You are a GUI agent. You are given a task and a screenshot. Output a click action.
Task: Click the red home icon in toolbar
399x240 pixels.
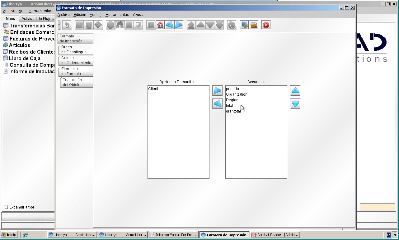click(160, 25)
